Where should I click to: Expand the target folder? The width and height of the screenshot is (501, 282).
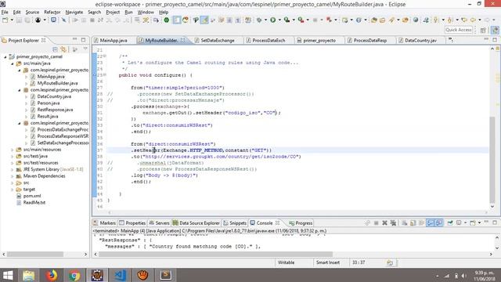pos(13,190)
